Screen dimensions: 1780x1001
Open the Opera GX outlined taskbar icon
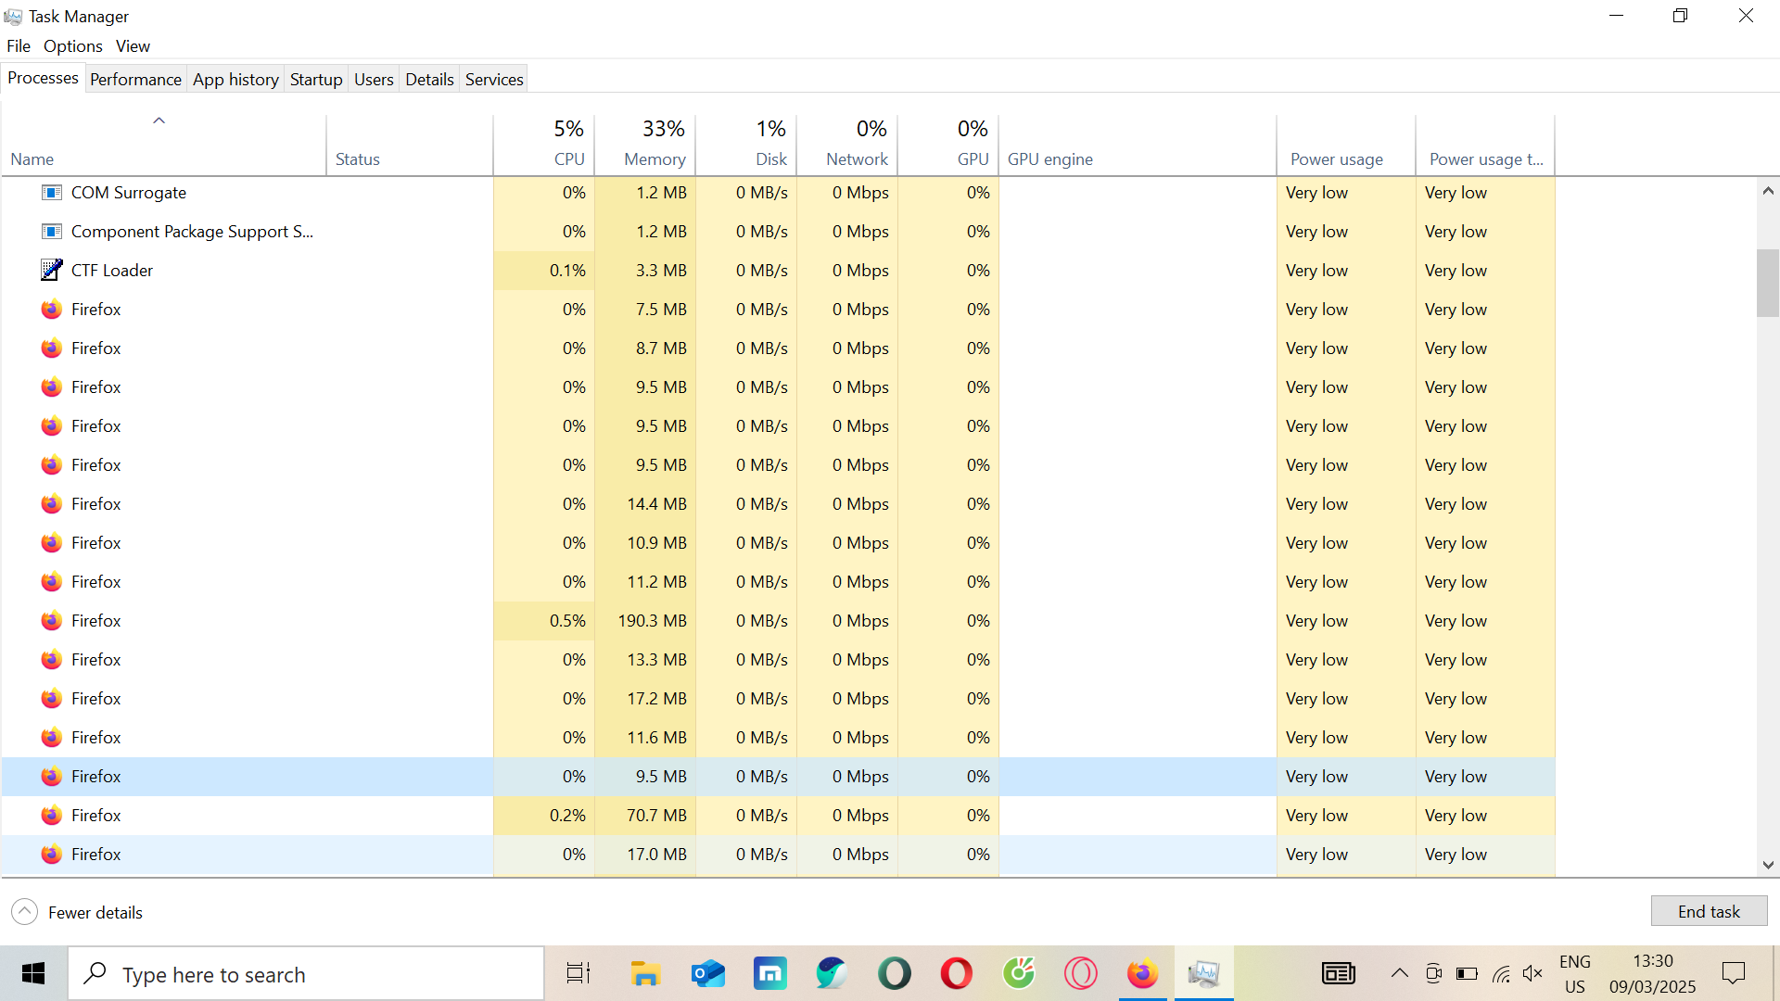click(1080, 973)
